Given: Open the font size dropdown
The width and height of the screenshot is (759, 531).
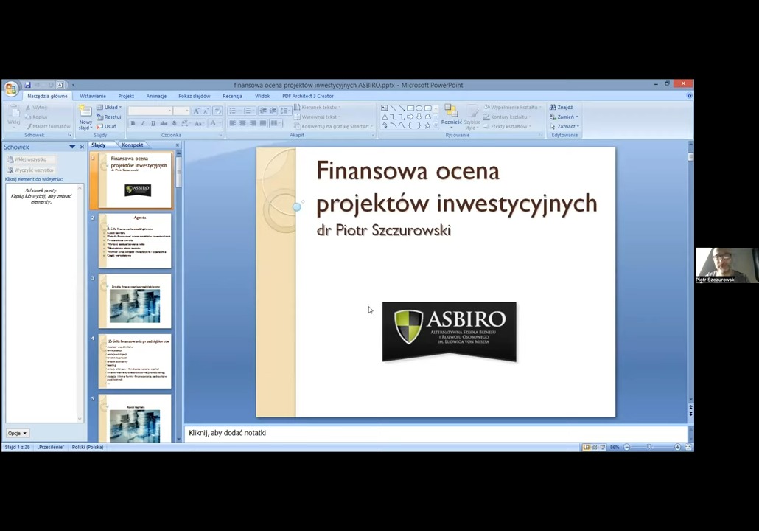Looking at the screenshot, I should [x=187, y=111].
